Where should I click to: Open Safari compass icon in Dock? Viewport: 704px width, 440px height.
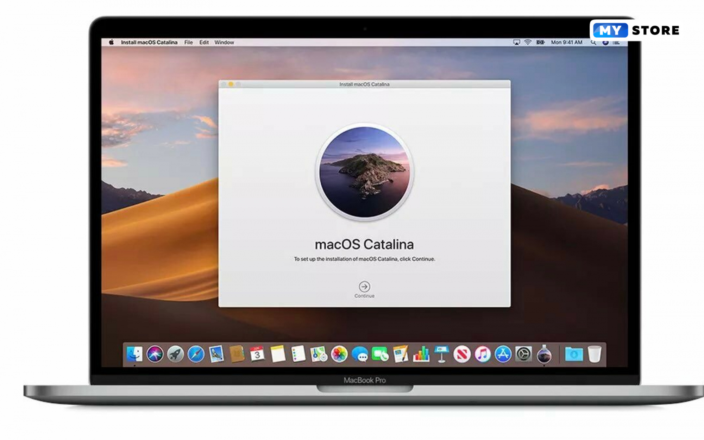[196, 354]
